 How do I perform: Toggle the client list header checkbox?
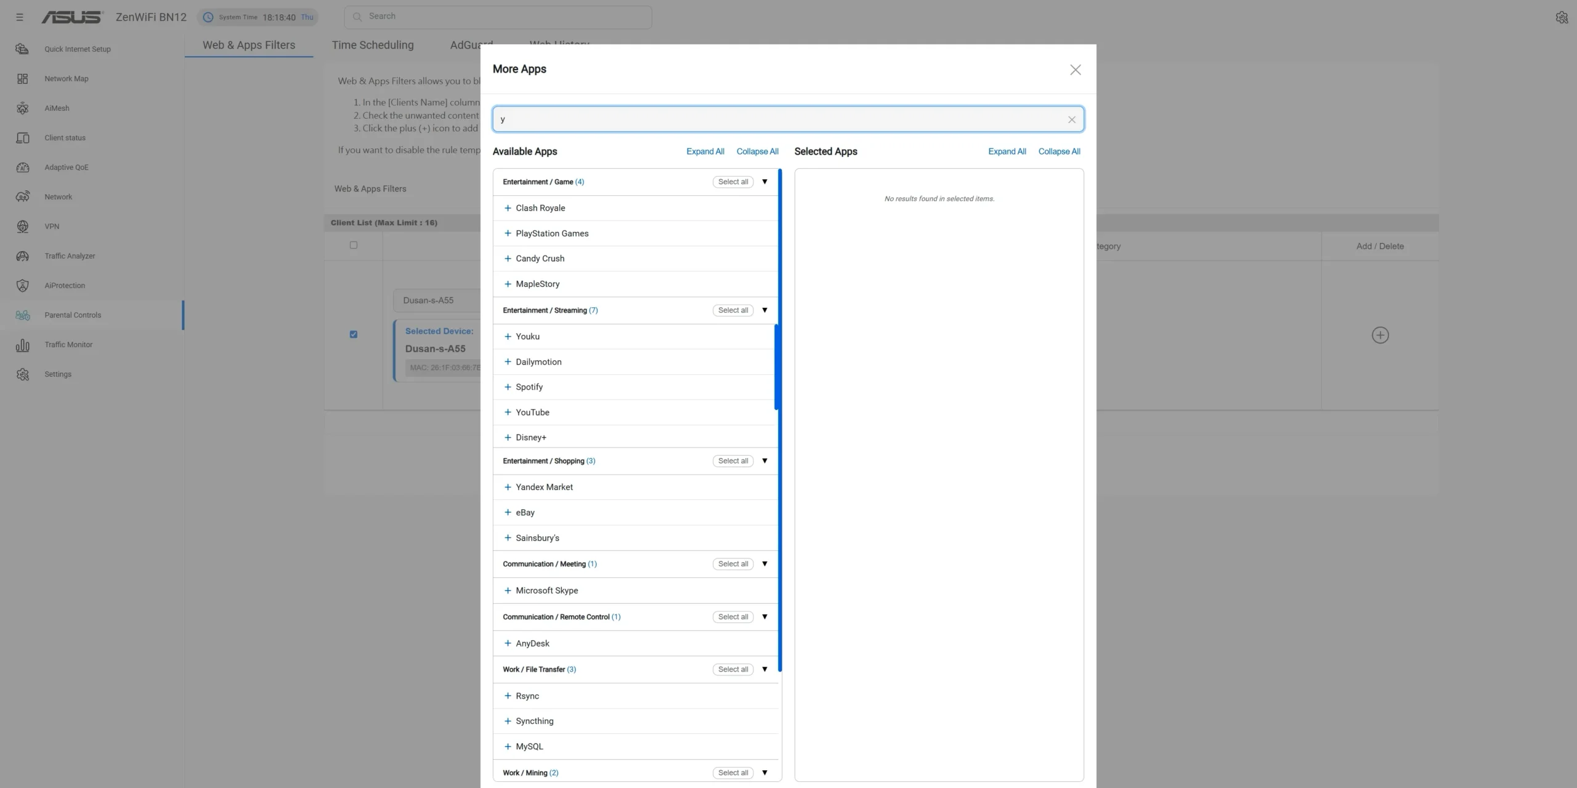[x=354, y=245]
